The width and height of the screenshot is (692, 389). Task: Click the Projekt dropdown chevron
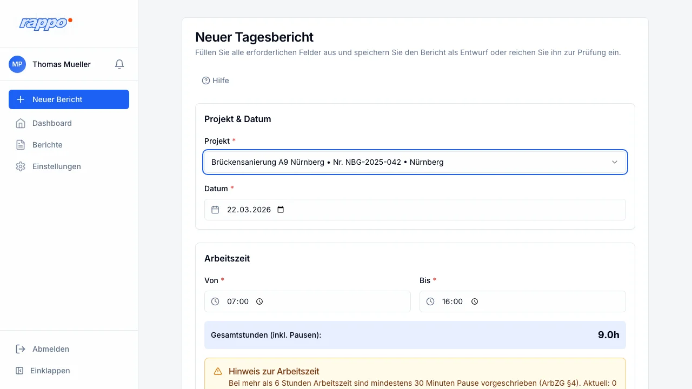click(615, 162)
